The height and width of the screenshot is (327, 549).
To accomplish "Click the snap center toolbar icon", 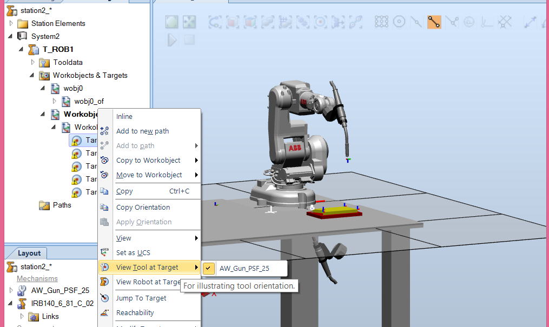I will [x=399, y=22].
